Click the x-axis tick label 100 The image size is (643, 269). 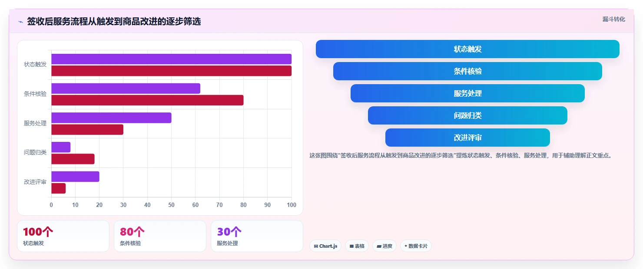292,205
